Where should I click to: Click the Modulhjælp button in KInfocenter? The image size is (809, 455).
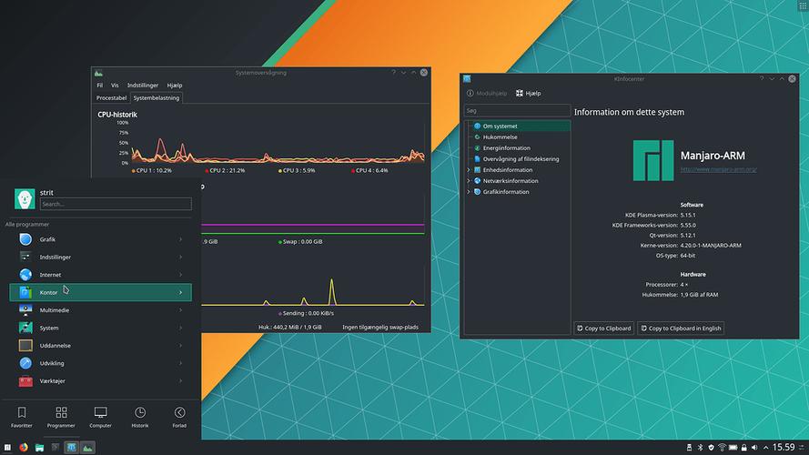pyautogui.click(x=487, y=94)
